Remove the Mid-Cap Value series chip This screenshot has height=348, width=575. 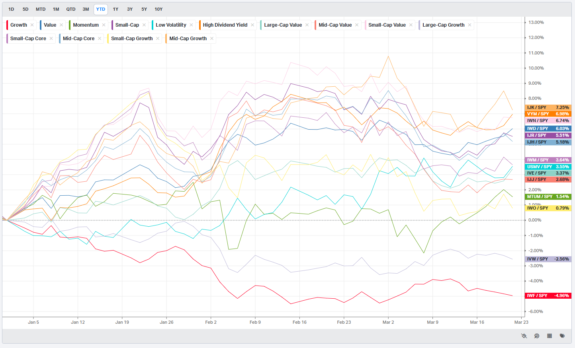coord(357,25)
